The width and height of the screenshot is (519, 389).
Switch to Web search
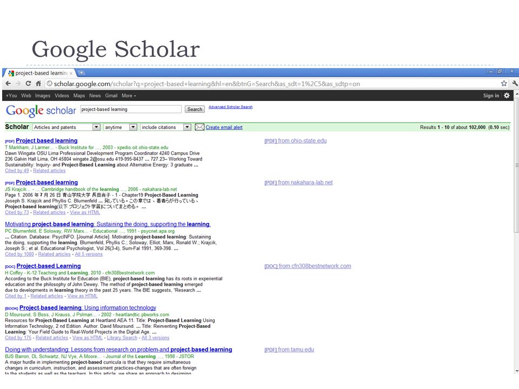(x=26, y=96)
